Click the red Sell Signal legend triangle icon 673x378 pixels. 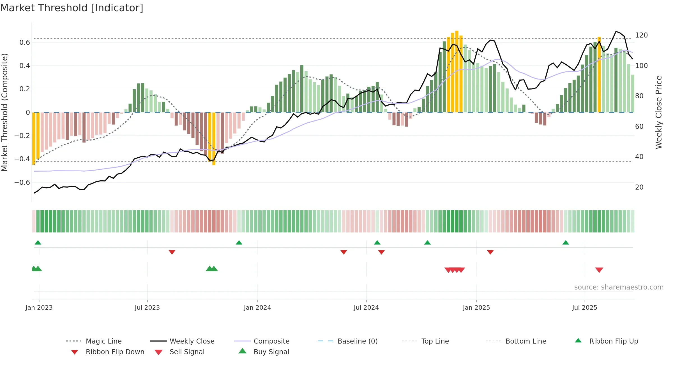158,352
